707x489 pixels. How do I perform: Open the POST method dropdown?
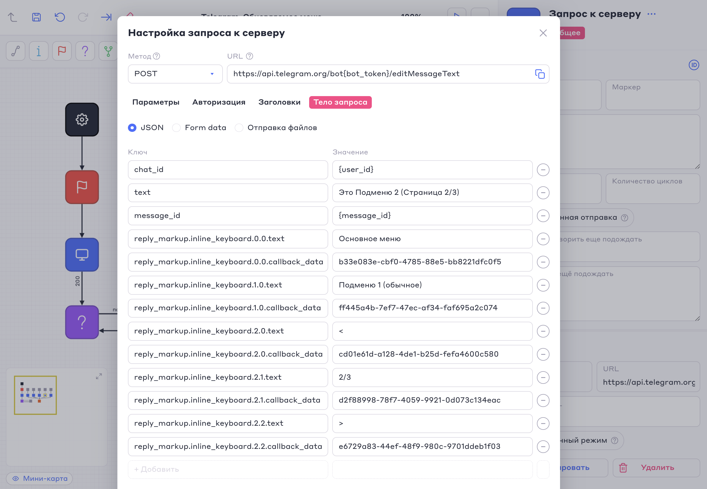[175, 74]
